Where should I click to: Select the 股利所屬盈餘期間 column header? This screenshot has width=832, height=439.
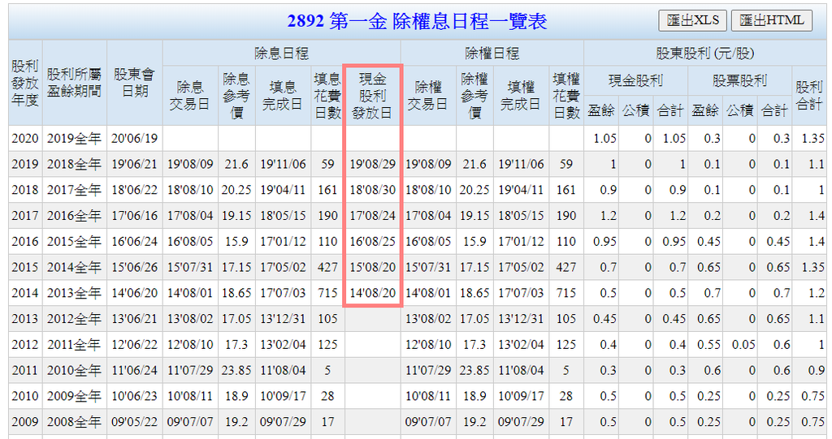(74, 83)
